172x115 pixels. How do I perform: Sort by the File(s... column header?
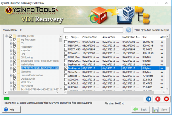click(x=72, y=37)
